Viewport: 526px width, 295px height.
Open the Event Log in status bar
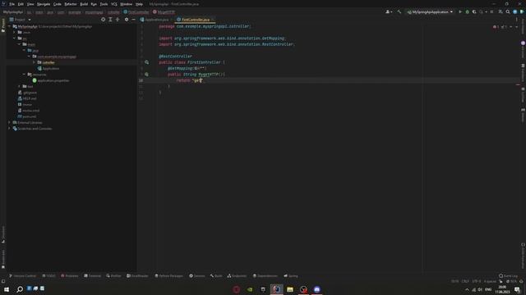click(x=508, y=276)
